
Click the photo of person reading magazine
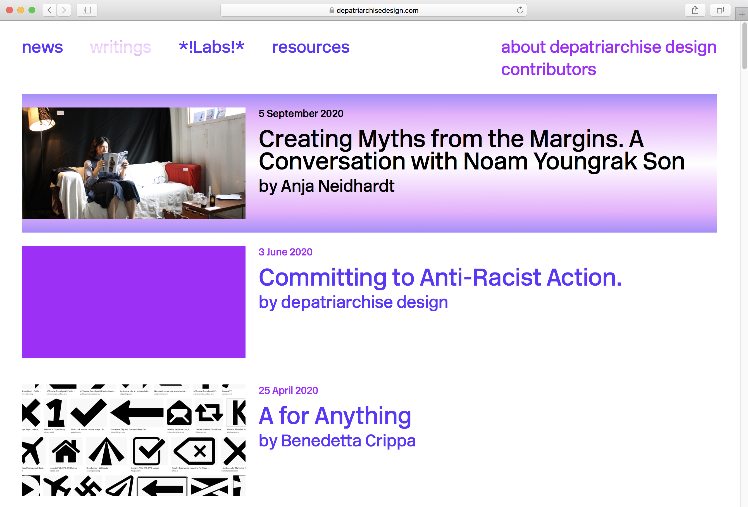pyautogui.click(x=134, y=163)
